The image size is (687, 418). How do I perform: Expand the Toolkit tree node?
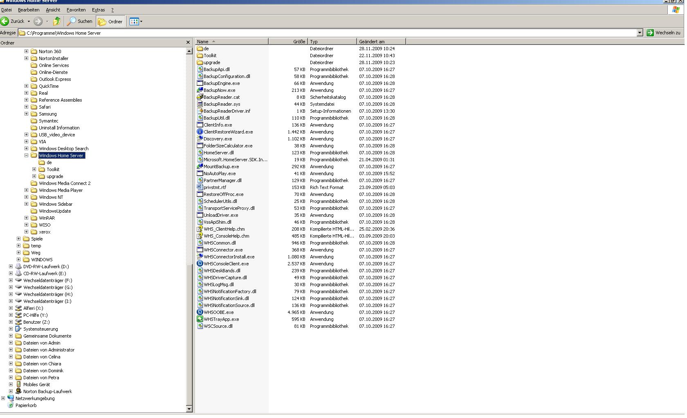34,169
